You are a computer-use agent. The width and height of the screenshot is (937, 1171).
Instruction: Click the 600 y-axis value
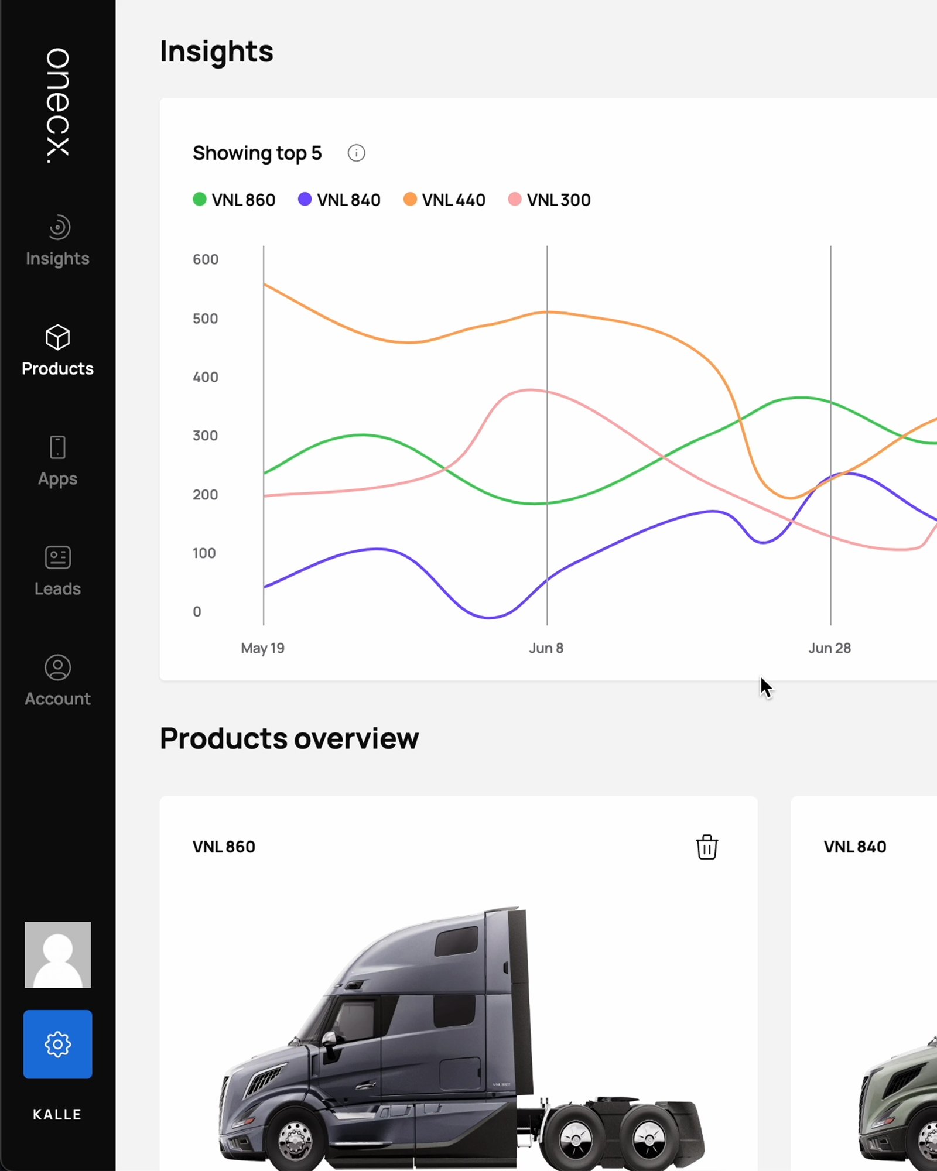coord(206,259)
